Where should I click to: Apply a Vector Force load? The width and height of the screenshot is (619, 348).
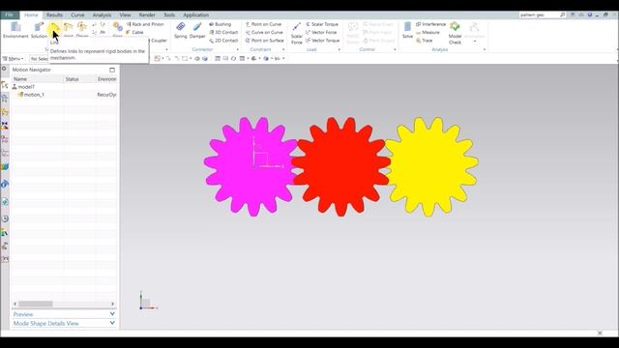point(321,32)
